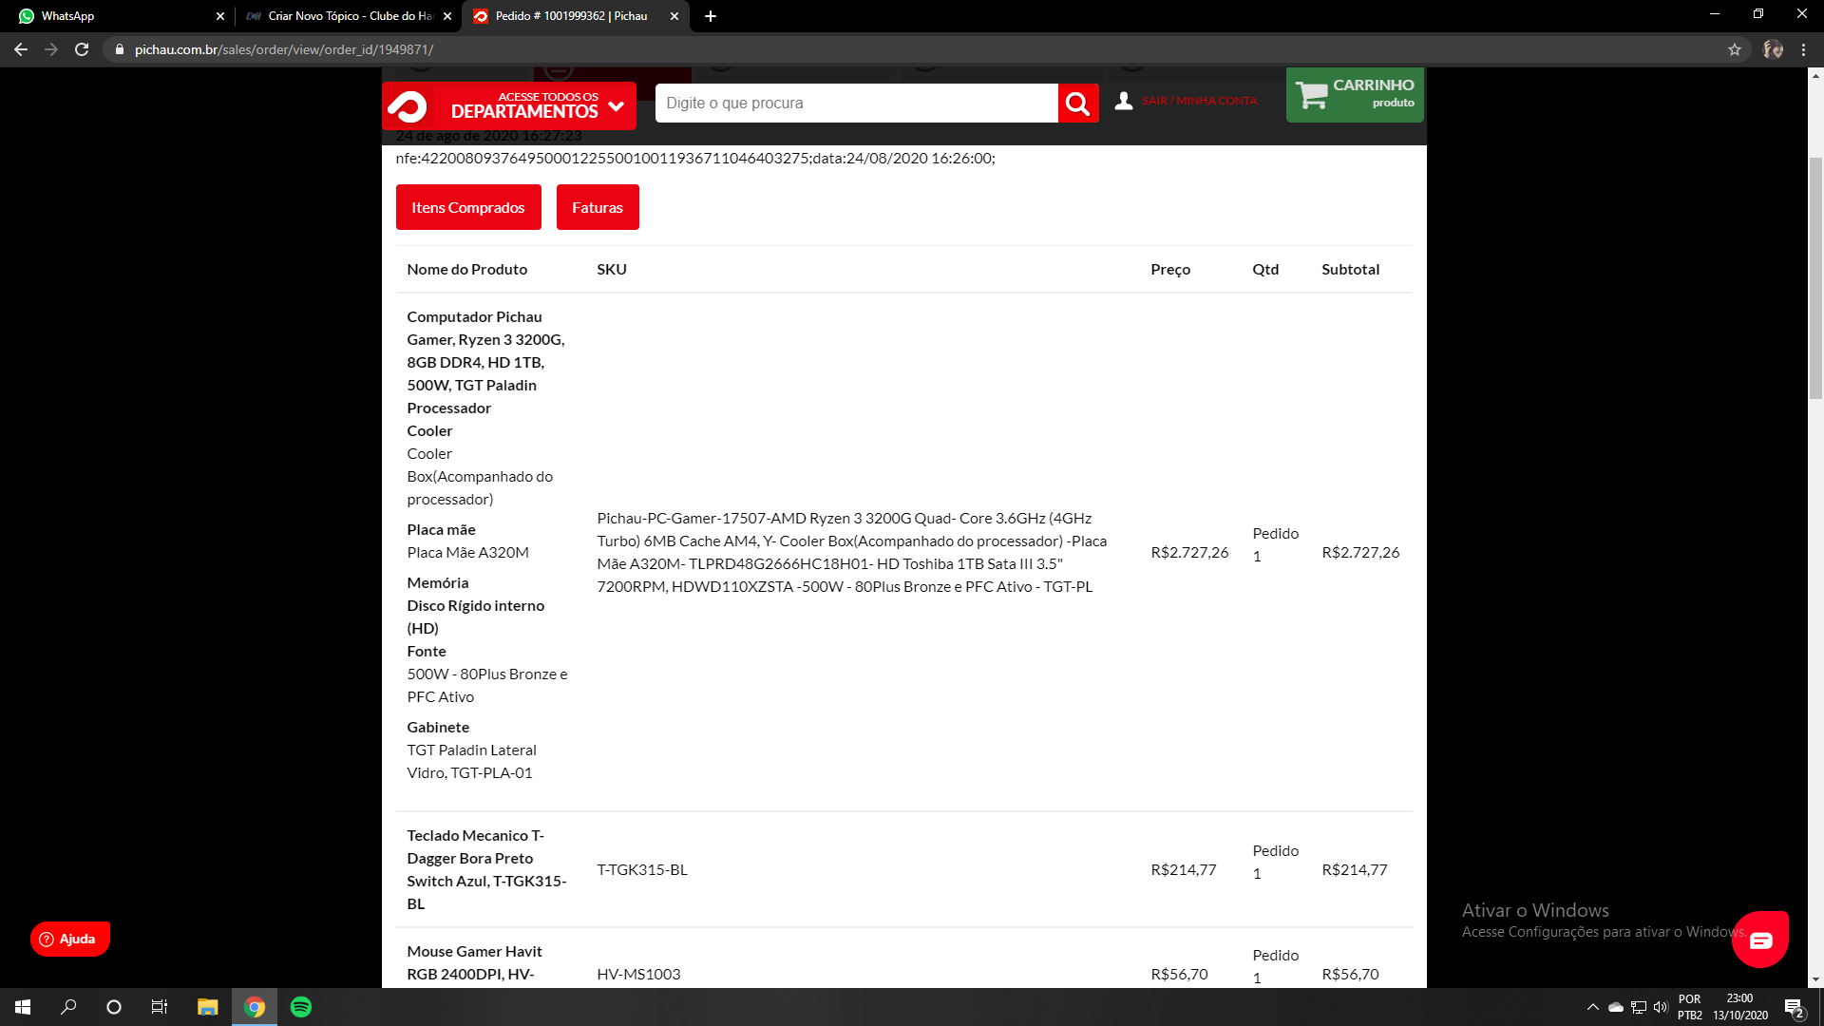
Task: Bookmark this page with star icon
Action: [1735, 49]
